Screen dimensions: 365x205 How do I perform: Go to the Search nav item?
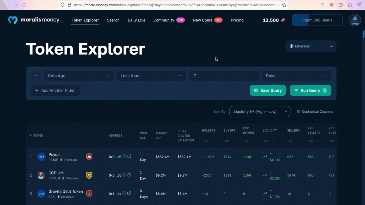[113, 20]
